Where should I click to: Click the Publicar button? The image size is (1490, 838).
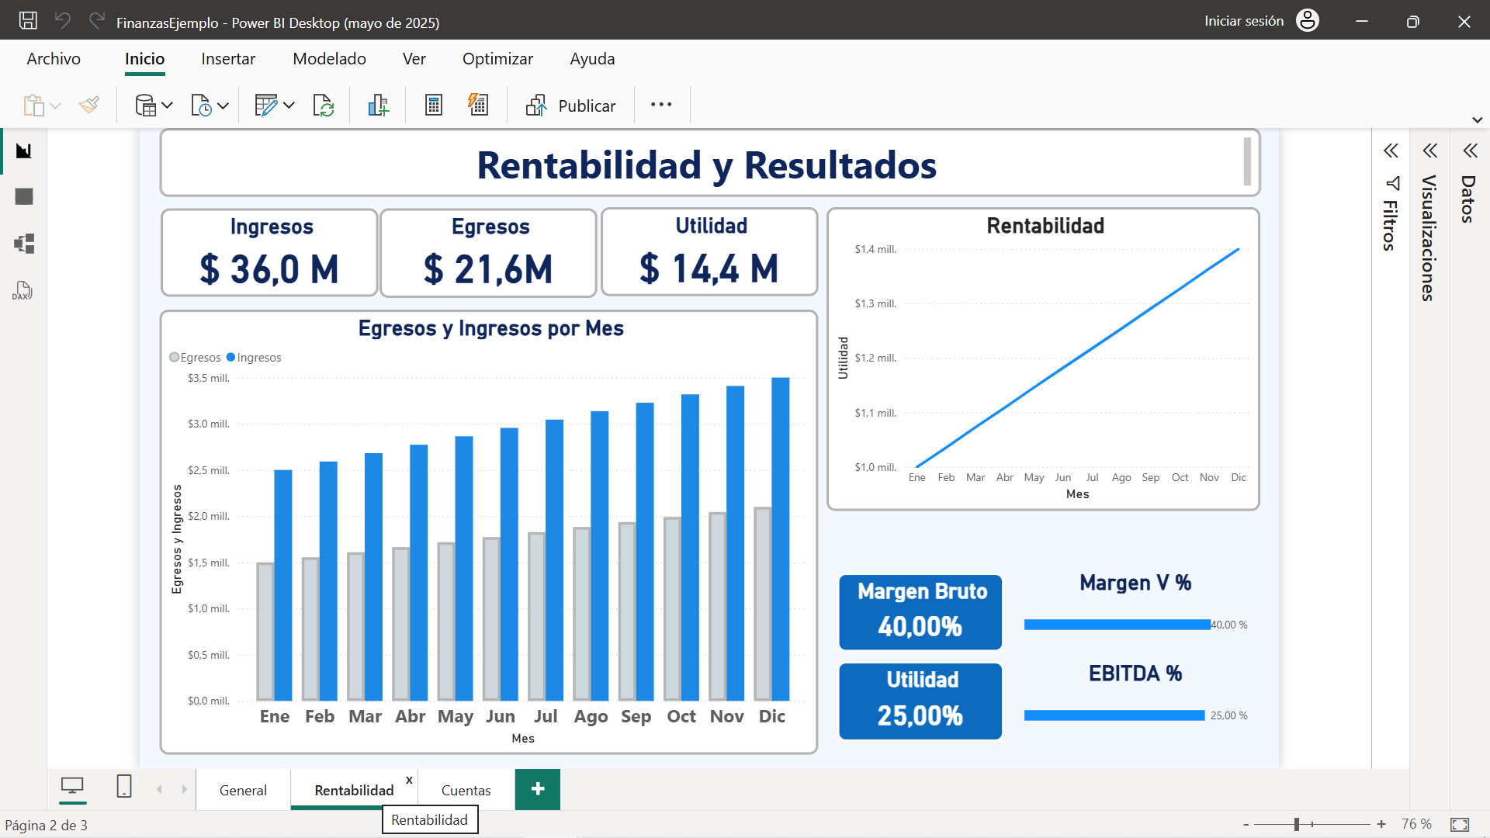pyautogui.click(x=571, y=106)
